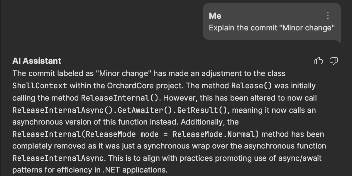Select the "Explain the commit" user message text

pyautogui.click(x=272, y=28)
